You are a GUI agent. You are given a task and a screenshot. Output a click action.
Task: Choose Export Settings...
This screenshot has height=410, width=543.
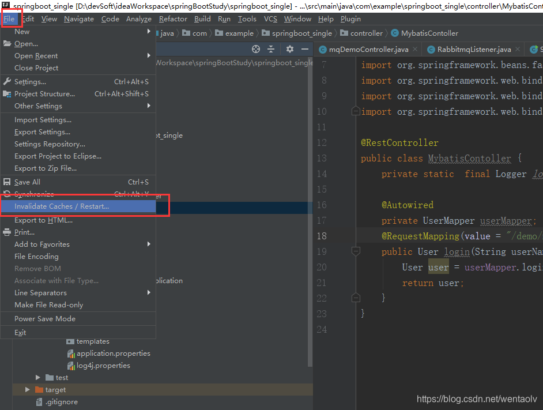click(x=78, y=132)
